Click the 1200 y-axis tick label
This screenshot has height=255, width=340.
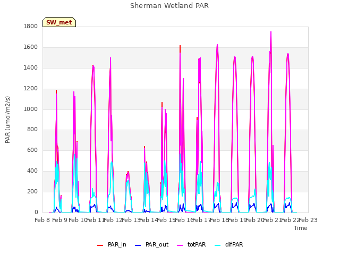point(31,89)
